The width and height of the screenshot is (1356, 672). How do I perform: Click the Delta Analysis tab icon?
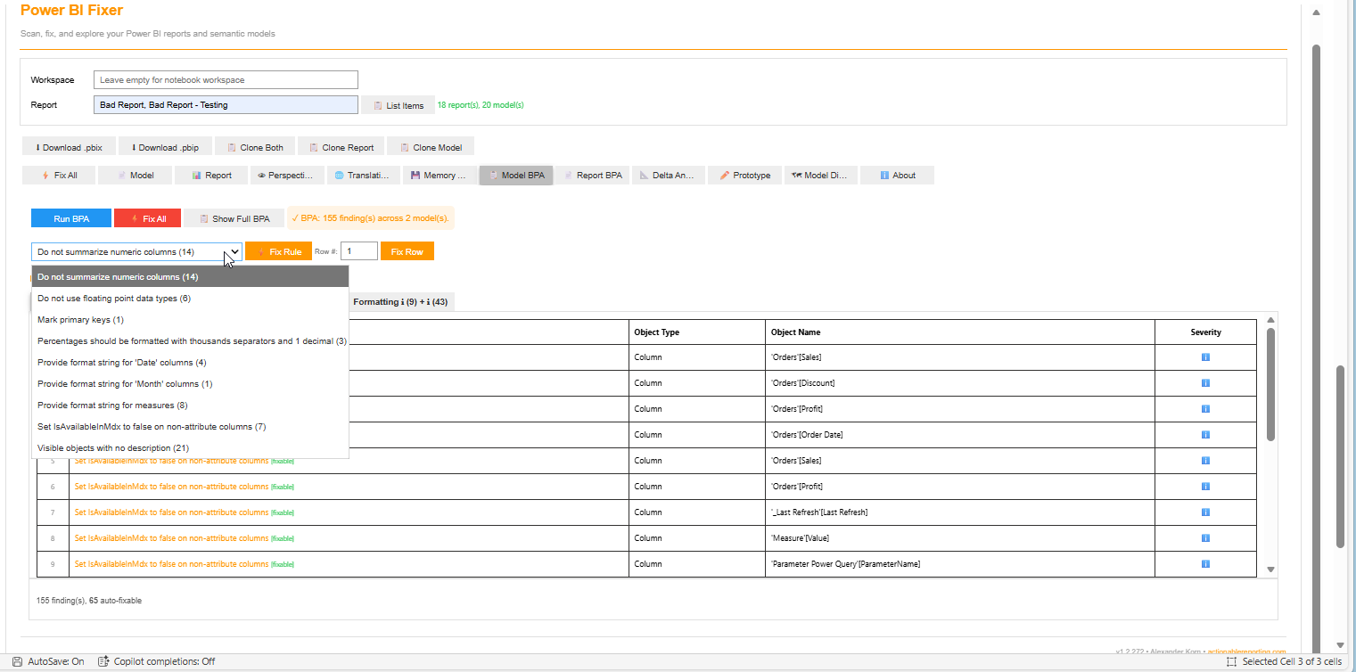pos(645,175)
